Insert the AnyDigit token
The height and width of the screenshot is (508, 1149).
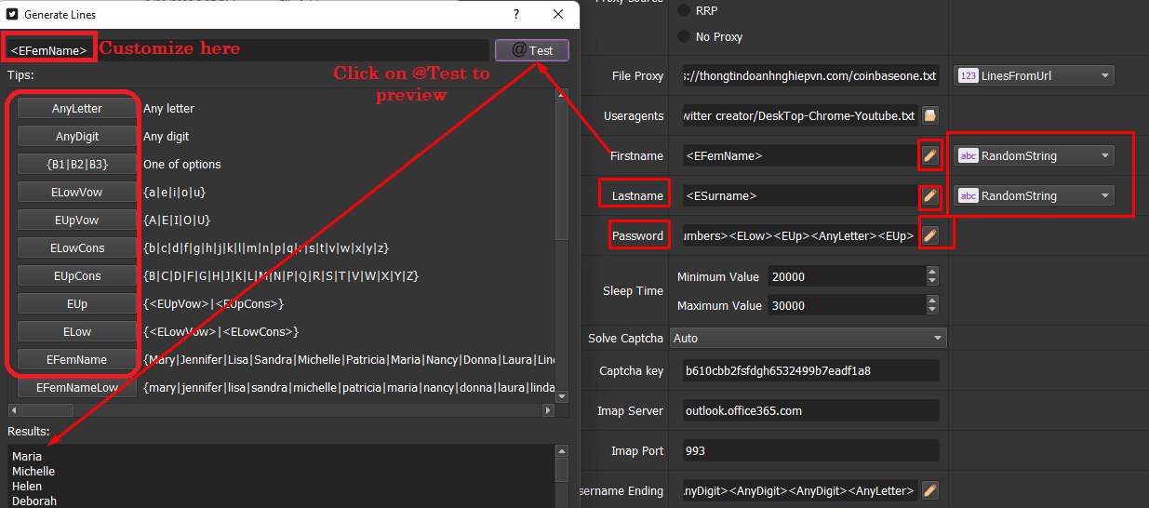(x=77, y=137)
